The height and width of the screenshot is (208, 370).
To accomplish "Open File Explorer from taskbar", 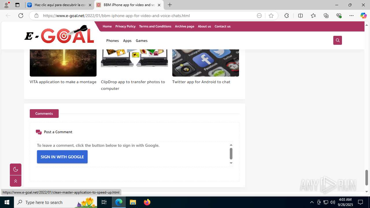I will coord(133,202).
